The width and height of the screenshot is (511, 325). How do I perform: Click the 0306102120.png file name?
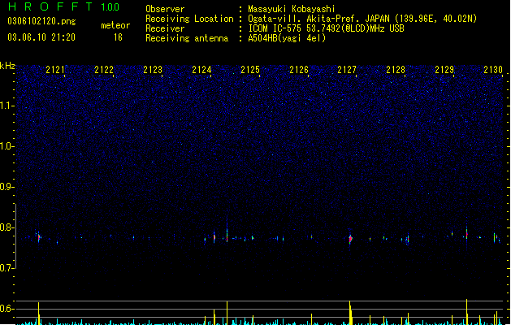click(41, 21)
